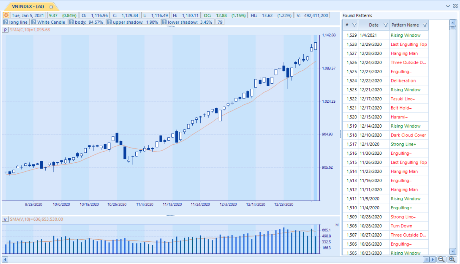Click help icon beside 'long line'
Screen dimensions: 460x264
[x=6, y=22]
